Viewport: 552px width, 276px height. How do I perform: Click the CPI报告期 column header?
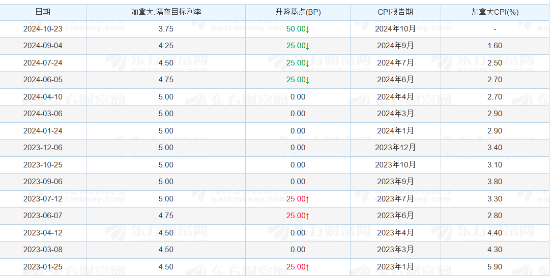[x=395, y=12]
